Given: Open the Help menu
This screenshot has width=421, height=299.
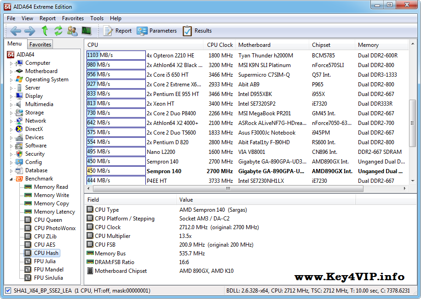Looking at the screenshot, I should [x=115, y=18].
